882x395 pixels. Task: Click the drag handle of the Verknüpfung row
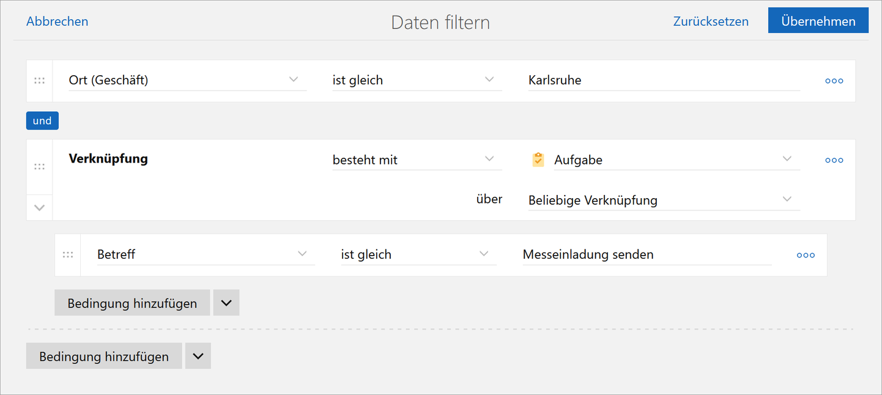(39, 166)
